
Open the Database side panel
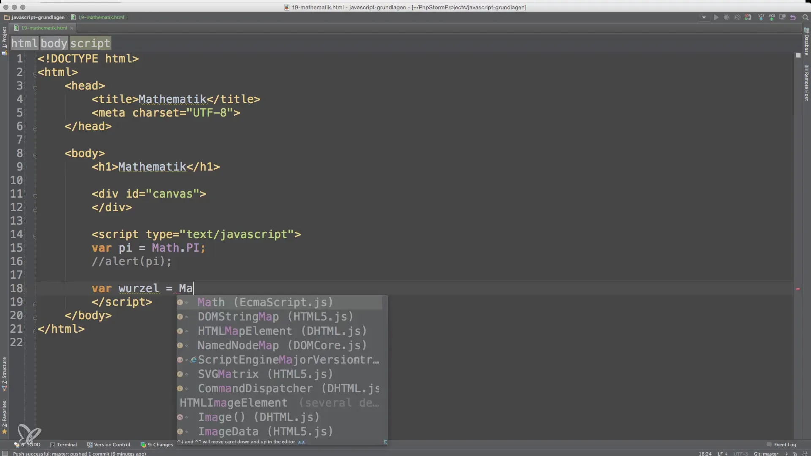point(806,42)
